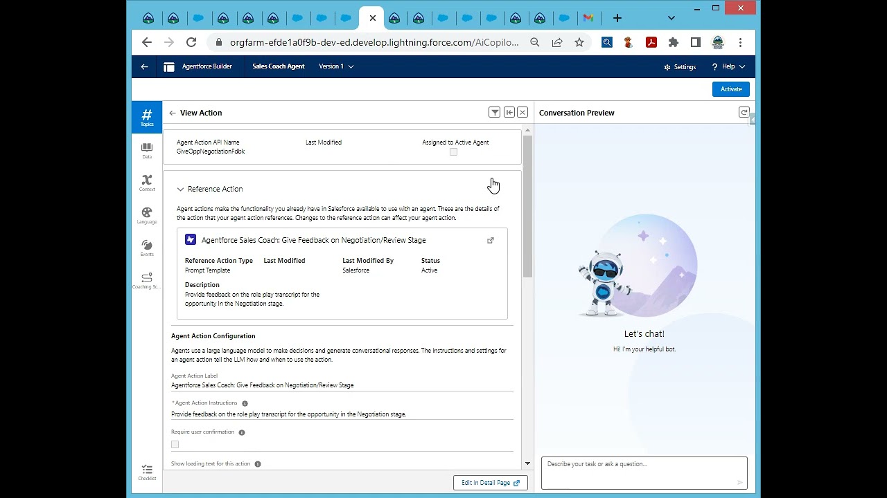Toggle Require user confirmation checkbox
This screenshot has height=498, width=887.
click(175, 445)
